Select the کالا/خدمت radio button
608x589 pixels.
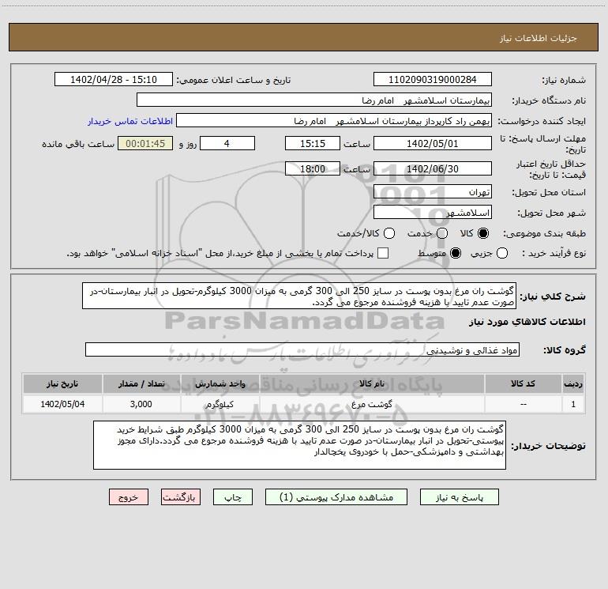click(x=389, y=233)
